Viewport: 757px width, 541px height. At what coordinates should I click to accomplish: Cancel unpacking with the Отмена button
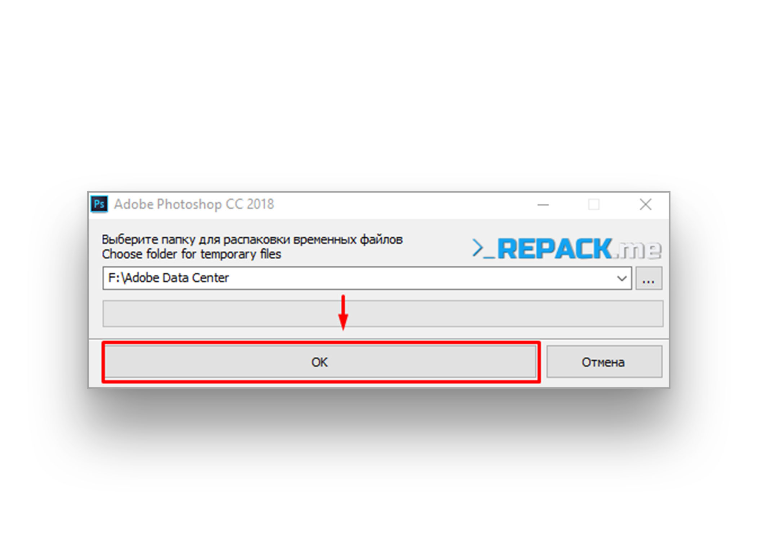tap(604, 362)
